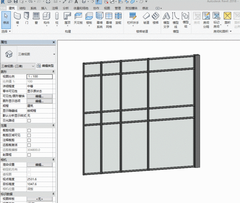Select the Model Text (模型文字) tool

point(166,20)
